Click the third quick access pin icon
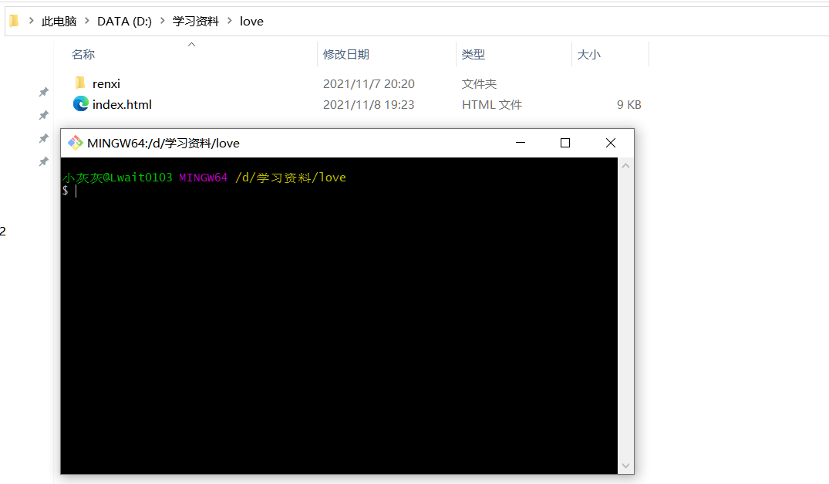 44,139
